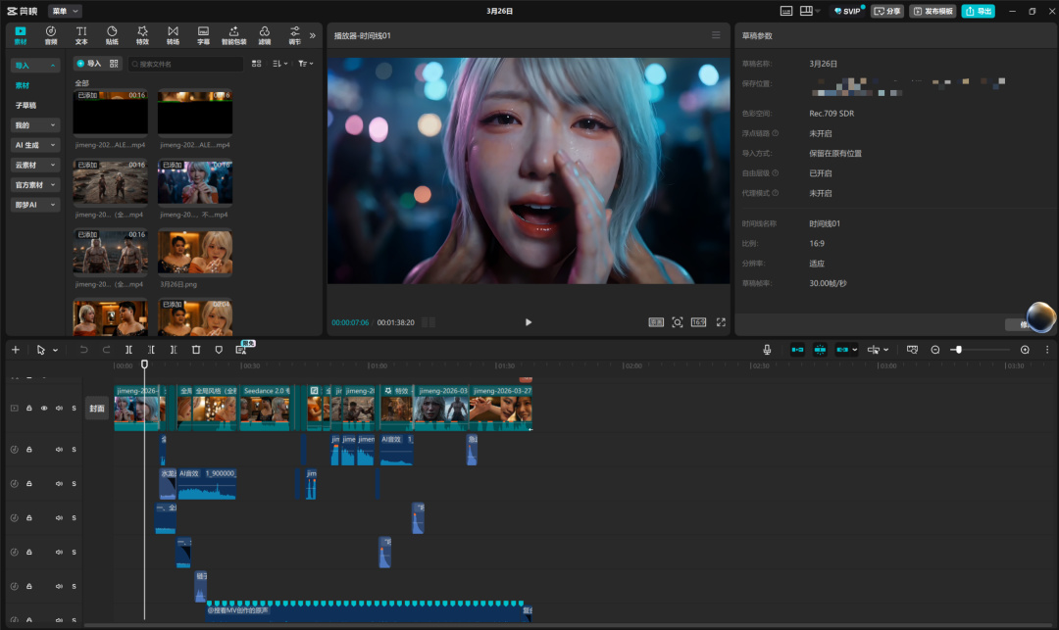Viewport: 1059px width, 630px height.
Task: Open the 特效 (Effects) panel icon
Action: click(142, 35)
